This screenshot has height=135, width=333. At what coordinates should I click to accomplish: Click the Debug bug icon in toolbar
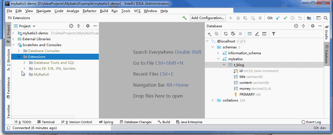point(238,18)
